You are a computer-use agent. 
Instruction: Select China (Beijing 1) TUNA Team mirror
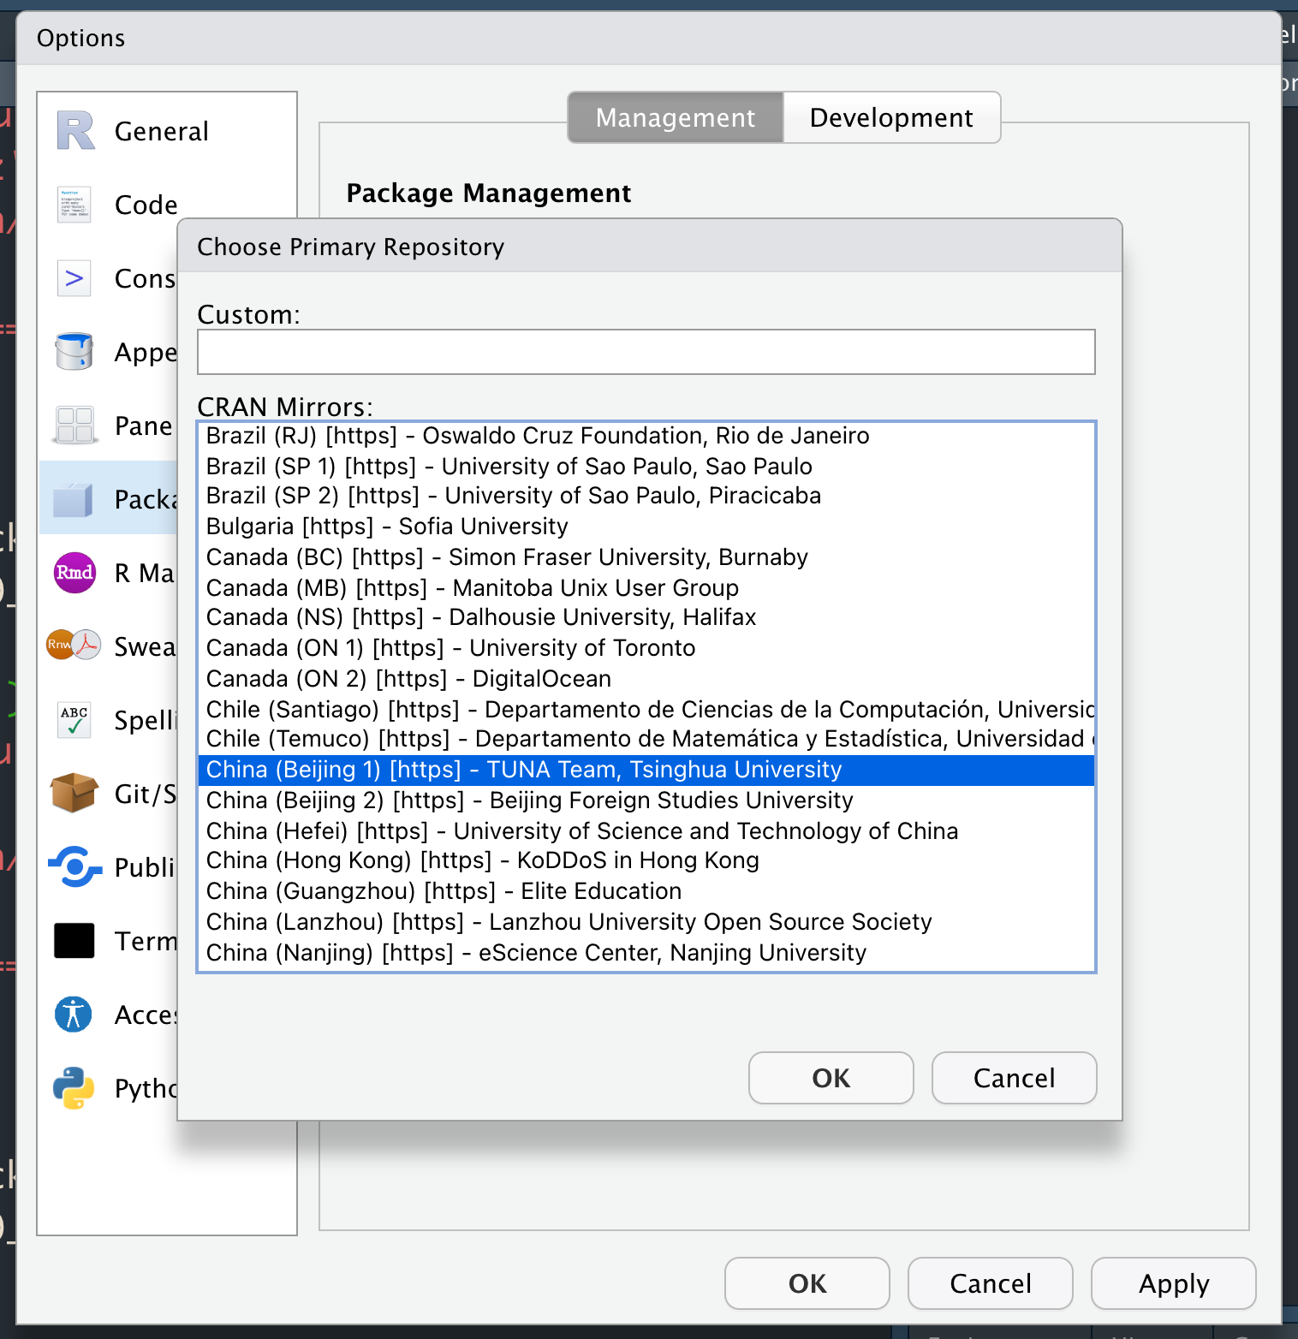[x=646, y=770]
